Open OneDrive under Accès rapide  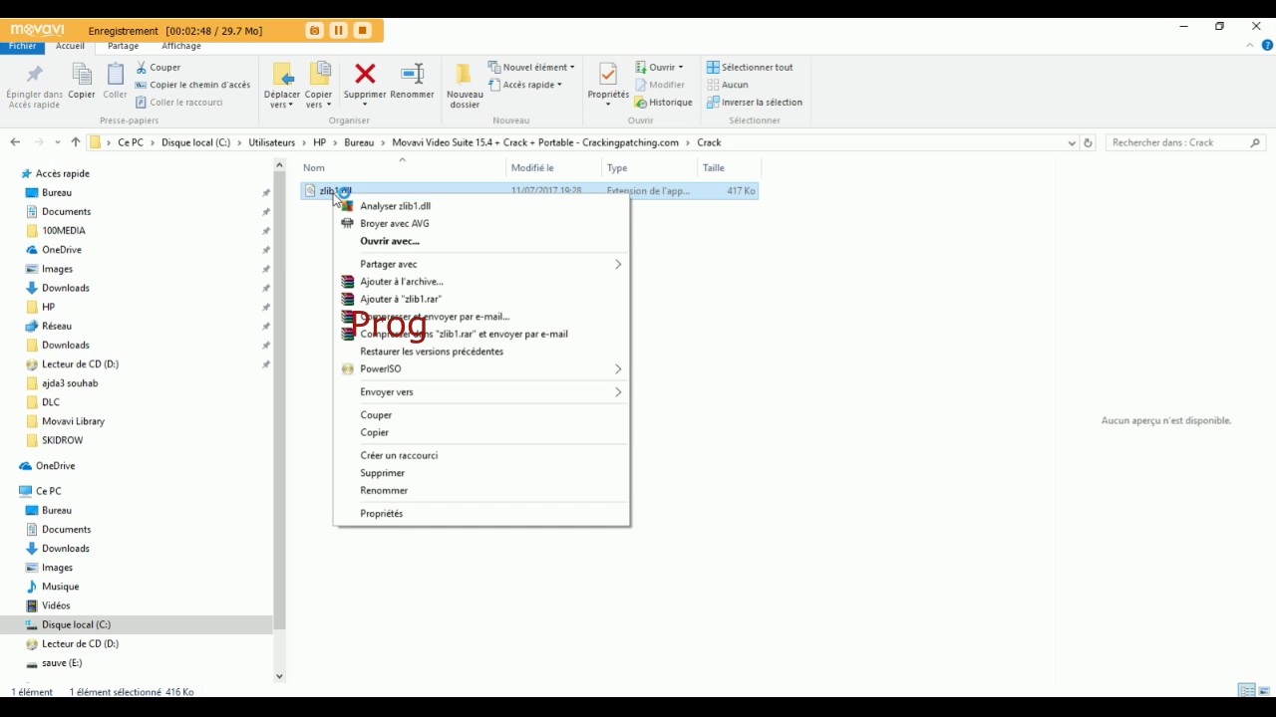62,250
